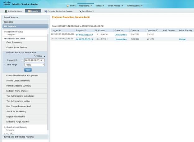Open the Policy menu
Image resolution: width=194 pixels, height=142 pixels.
coord(100,6)
